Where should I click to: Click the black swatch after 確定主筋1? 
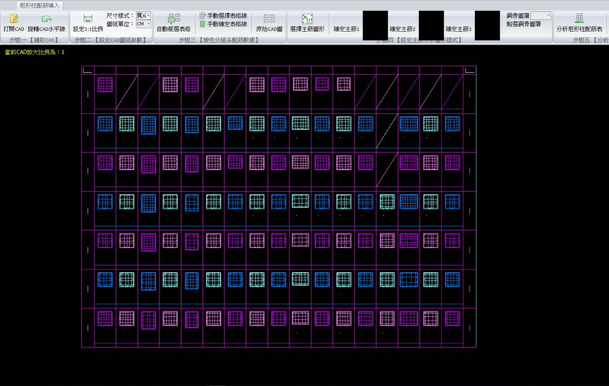pos(375,26)
